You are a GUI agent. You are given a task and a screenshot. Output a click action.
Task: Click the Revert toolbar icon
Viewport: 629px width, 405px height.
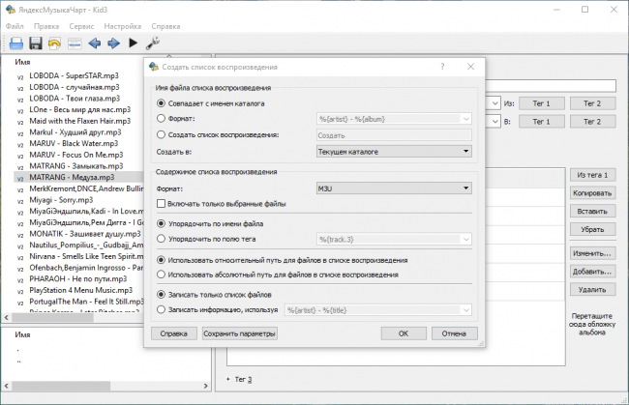pyautogui.click(x=54, y=43)
